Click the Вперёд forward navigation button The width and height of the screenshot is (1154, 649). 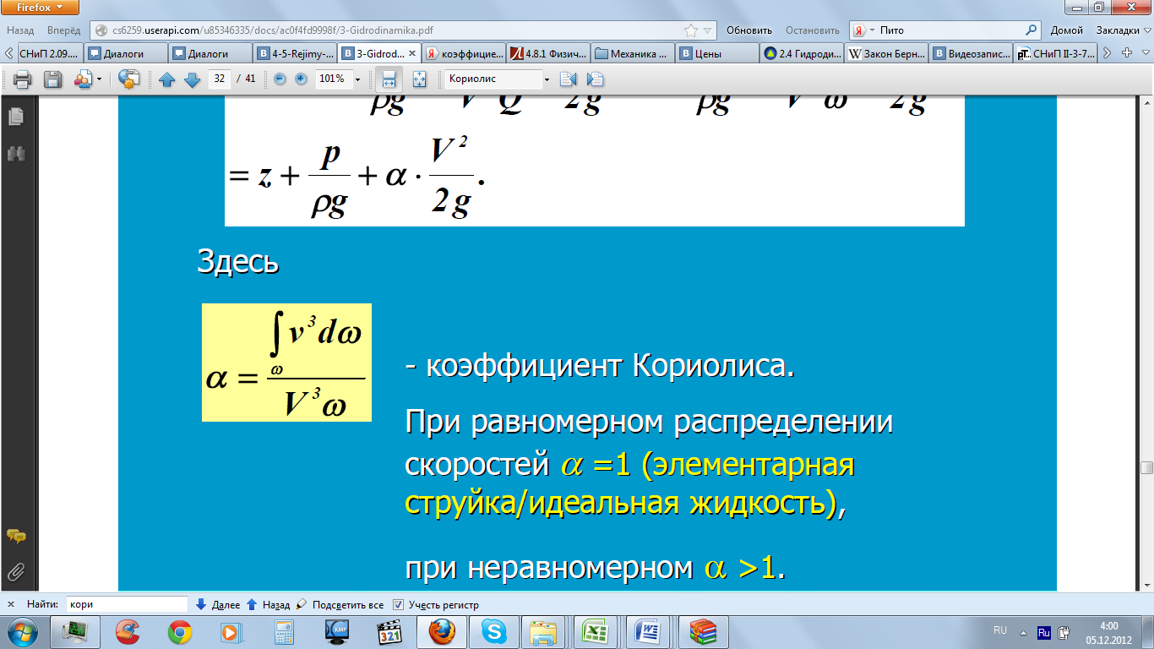point(63,30)
